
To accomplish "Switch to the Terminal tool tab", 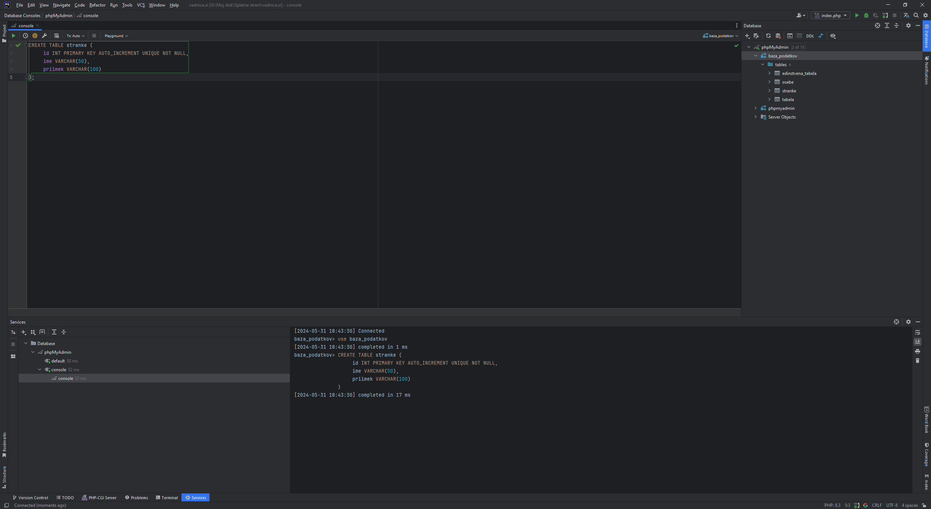I will [x=167, y=498].
